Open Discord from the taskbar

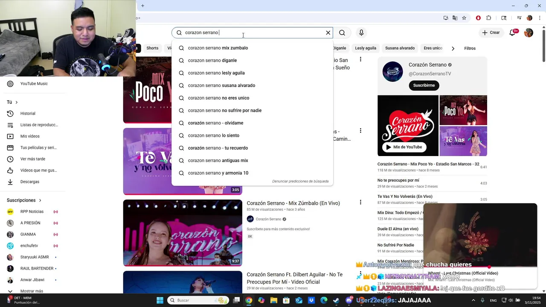pyautogui.click(x=349, y=300)
